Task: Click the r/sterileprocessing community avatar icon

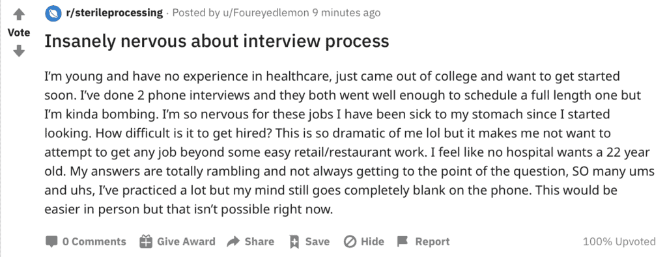Action: 53,13
